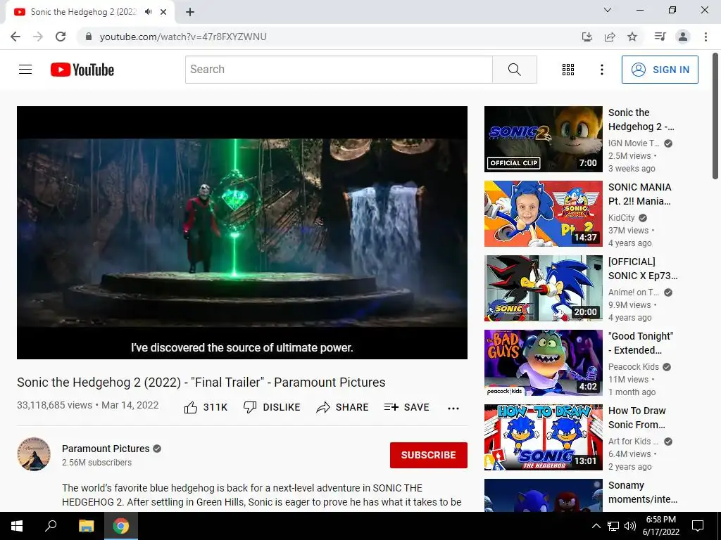
Task: Like the video with thumbs up
Action: click(206, 407)
